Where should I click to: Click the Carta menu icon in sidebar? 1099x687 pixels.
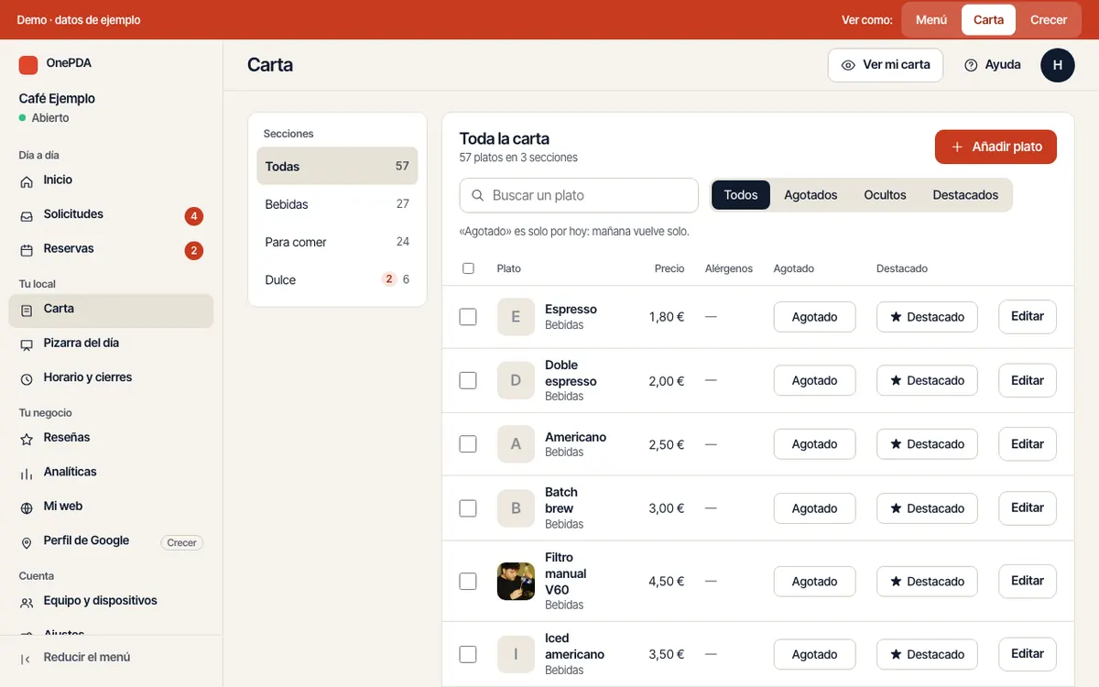click(27, 311)
